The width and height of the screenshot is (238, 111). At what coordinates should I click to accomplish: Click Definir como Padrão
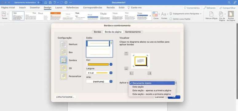[180, 19]
